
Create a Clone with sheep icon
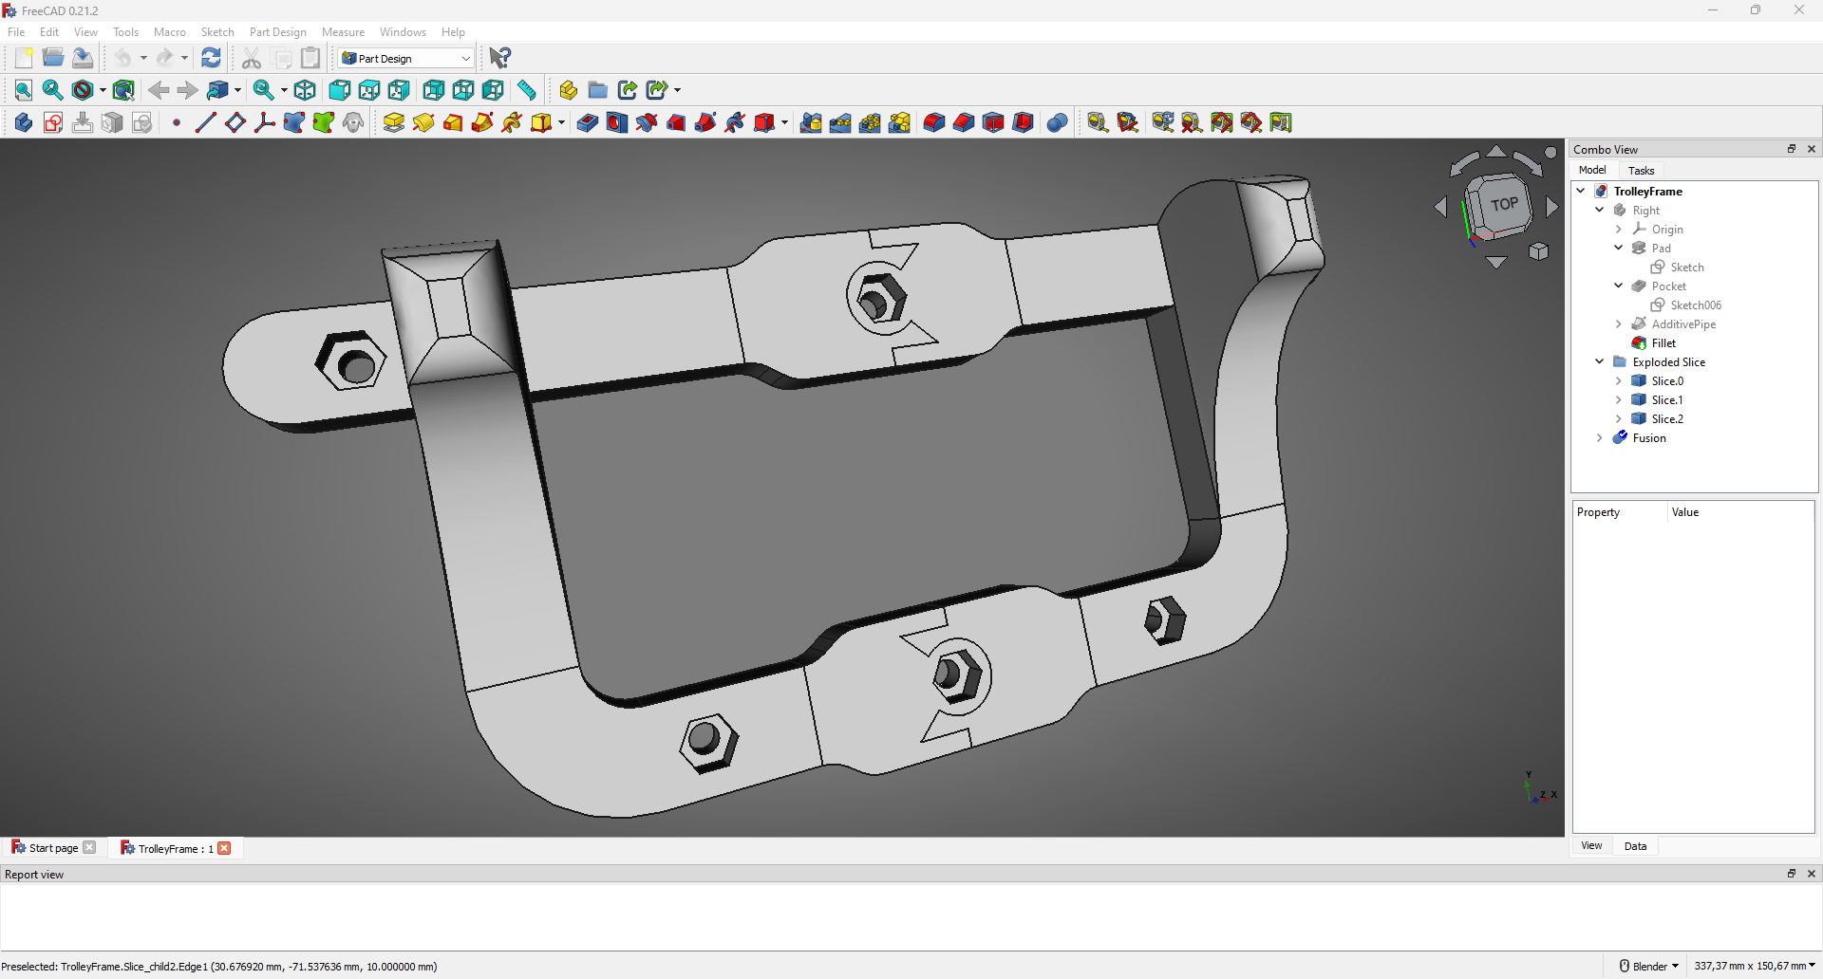coord(353,122)
